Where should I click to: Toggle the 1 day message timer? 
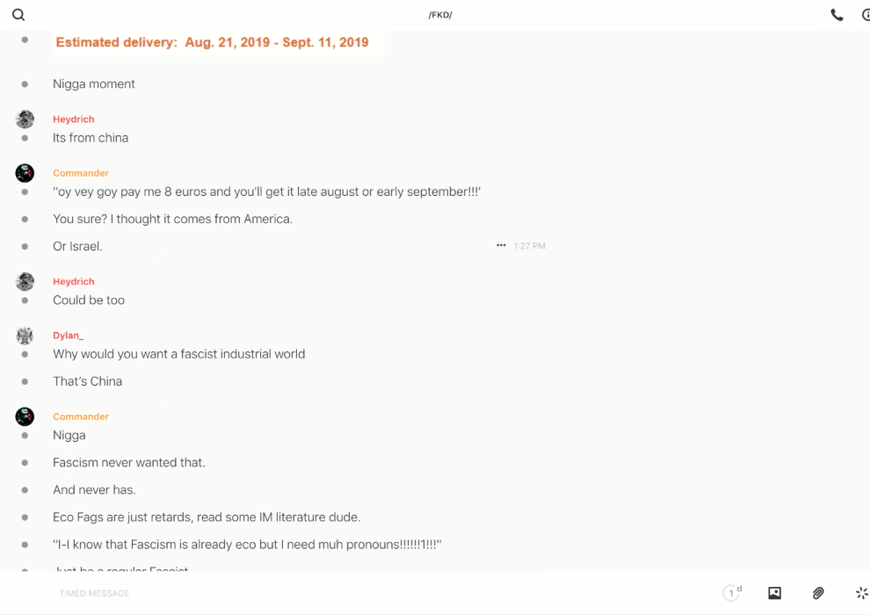pos(731,593)
